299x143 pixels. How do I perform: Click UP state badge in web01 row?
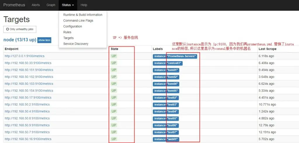click(114, 139)
